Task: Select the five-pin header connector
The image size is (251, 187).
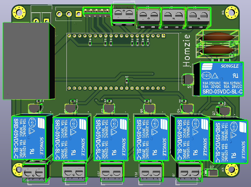Action: (x=96, y=12)
